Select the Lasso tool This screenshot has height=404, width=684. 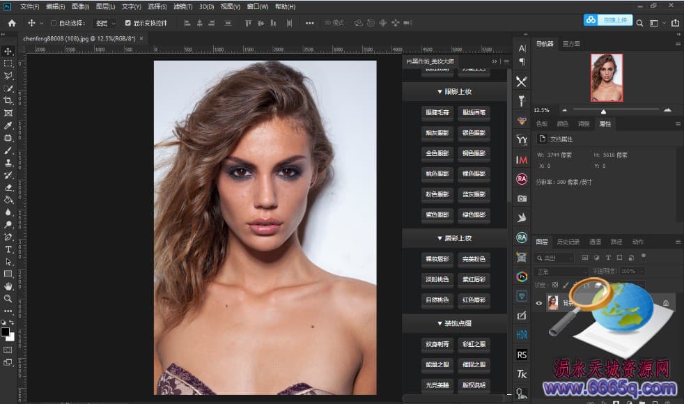pyautogui.click(x=8, y=76)
